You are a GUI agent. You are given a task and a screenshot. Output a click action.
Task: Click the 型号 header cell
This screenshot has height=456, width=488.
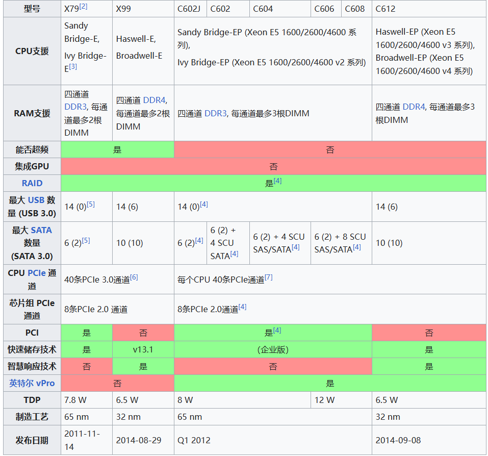click(32, 9)
